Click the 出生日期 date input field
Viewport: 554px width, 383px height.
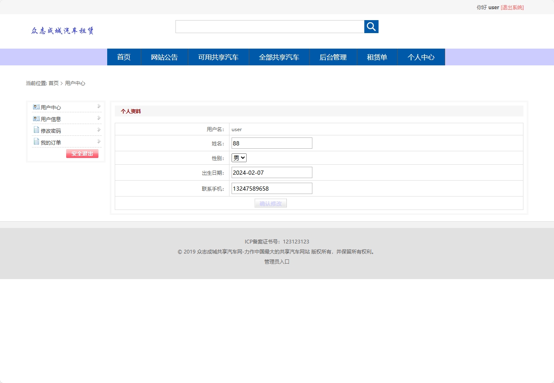[x=271, y=172]
